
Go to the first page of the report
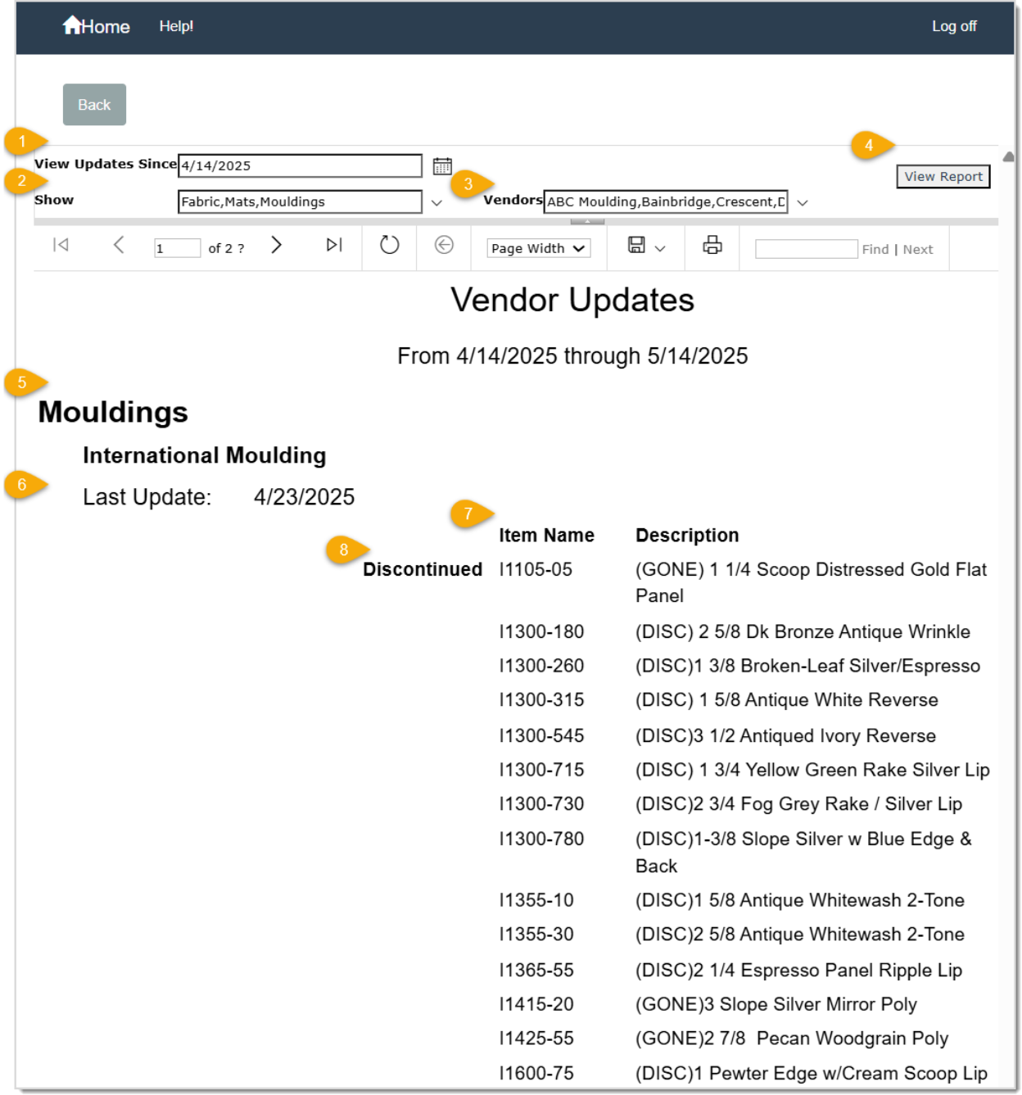tap(60, 245)
